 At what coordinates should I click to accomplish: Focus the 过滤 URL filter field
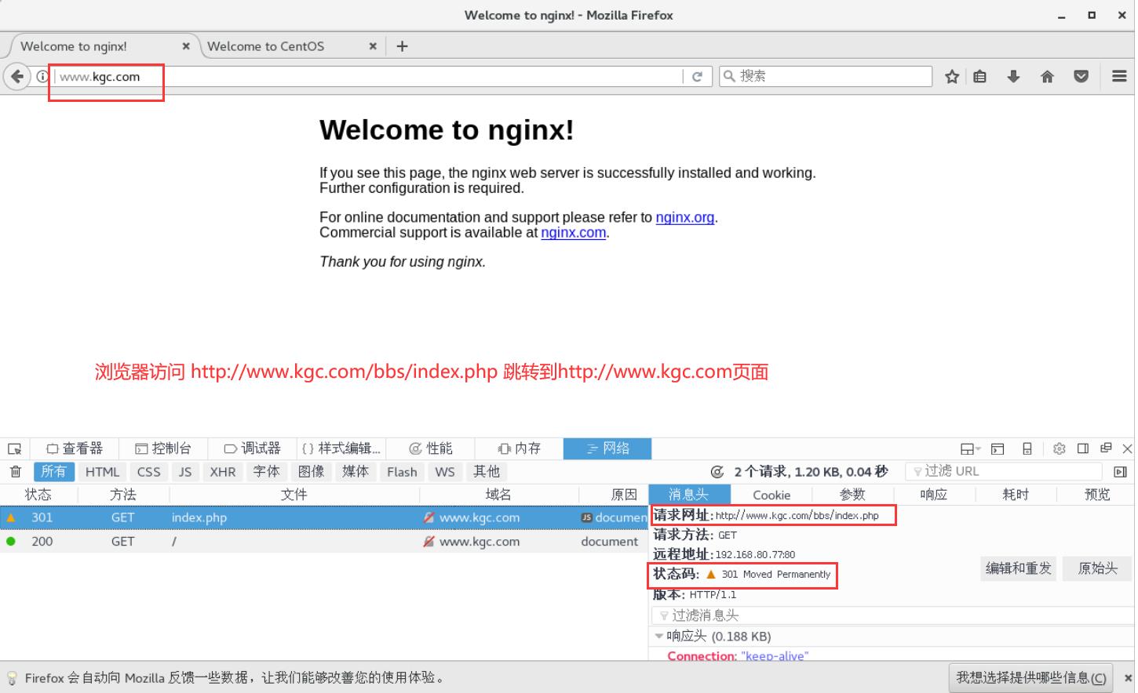click(x=1005, y=471)
